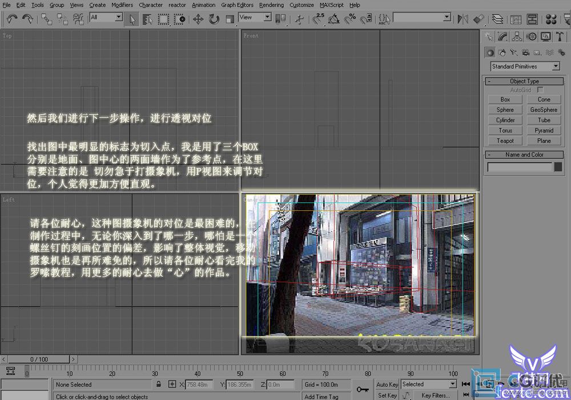Viewport: 571px width, 400px height.
Task: Click the Use Pivot Point Center icon
Action: tap(280, 19)
